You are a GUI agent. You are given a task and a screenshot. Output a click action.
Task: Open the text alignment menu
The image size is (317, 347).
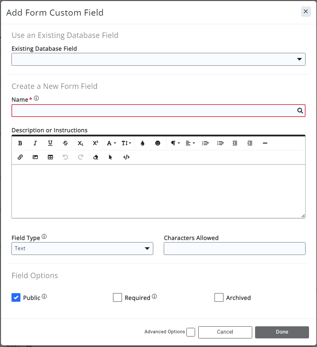pyautogui.click(x=189, y=143)
